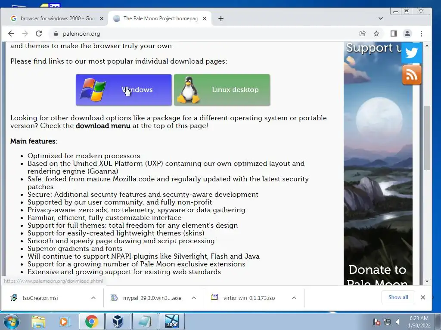Open the Windows download button
441x330 pixels.
pos(124,90)
